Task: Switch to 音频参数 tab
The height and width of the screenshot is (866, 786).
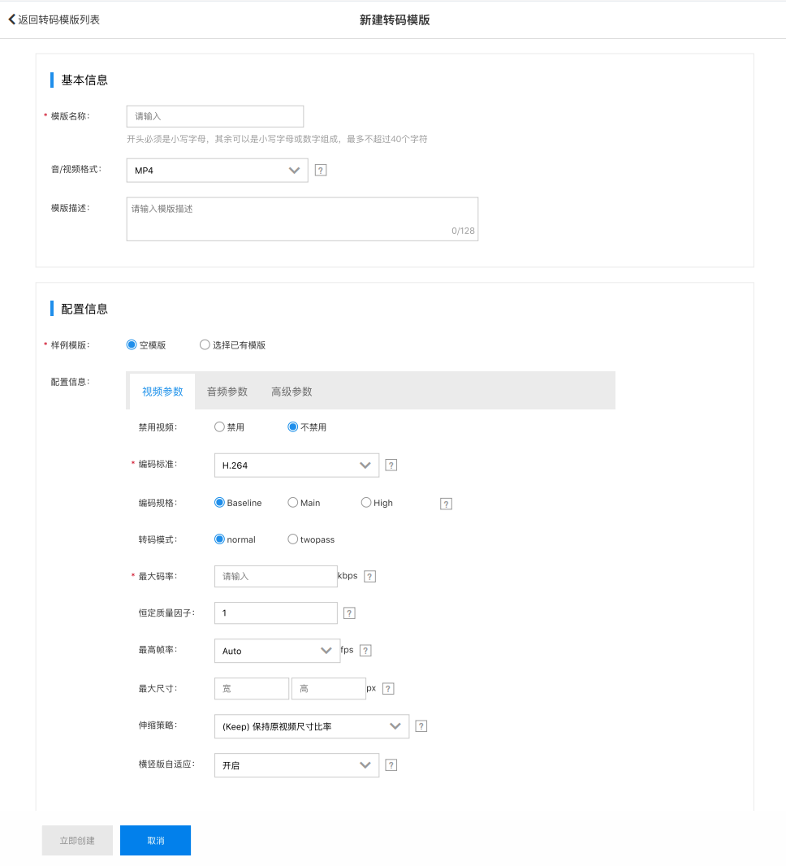Action: tap(227, 392)
